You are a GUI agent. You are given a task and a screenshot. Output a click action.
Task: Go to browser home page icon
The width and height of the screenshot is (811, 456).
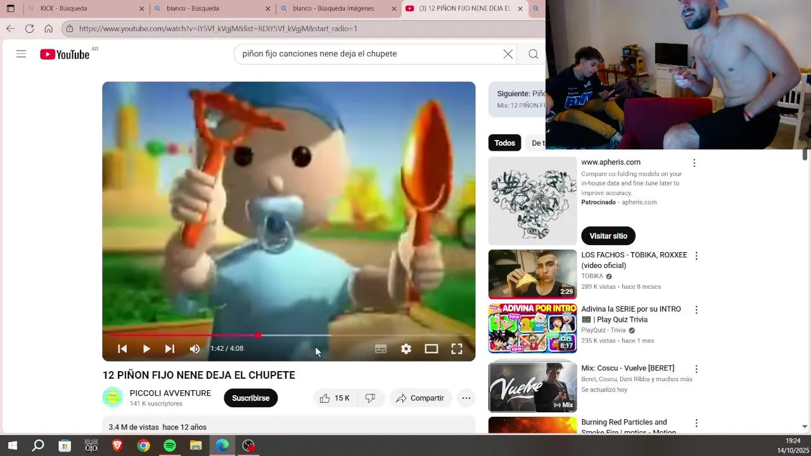[48, 28]
